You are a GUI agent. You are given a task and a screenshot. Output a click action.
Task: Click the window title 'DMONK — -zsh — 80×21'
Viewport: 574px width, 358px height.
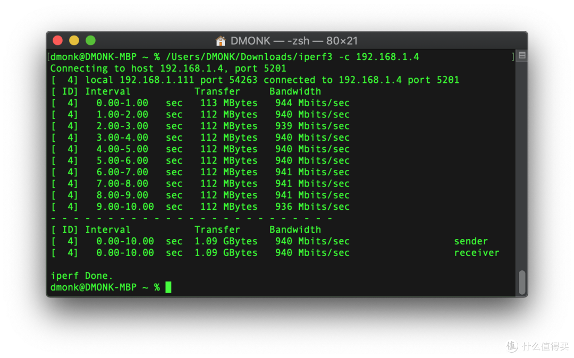coord(293,40)
